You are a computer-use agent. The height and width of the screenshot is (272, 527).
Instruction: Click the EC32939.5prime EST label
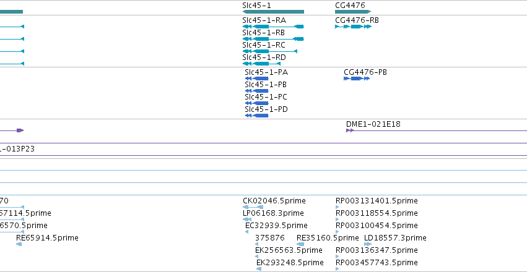(276, 226)
